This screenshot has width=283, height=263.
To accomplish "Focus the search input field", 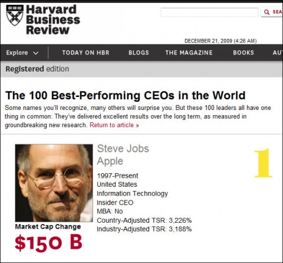I will click(209, 12).
